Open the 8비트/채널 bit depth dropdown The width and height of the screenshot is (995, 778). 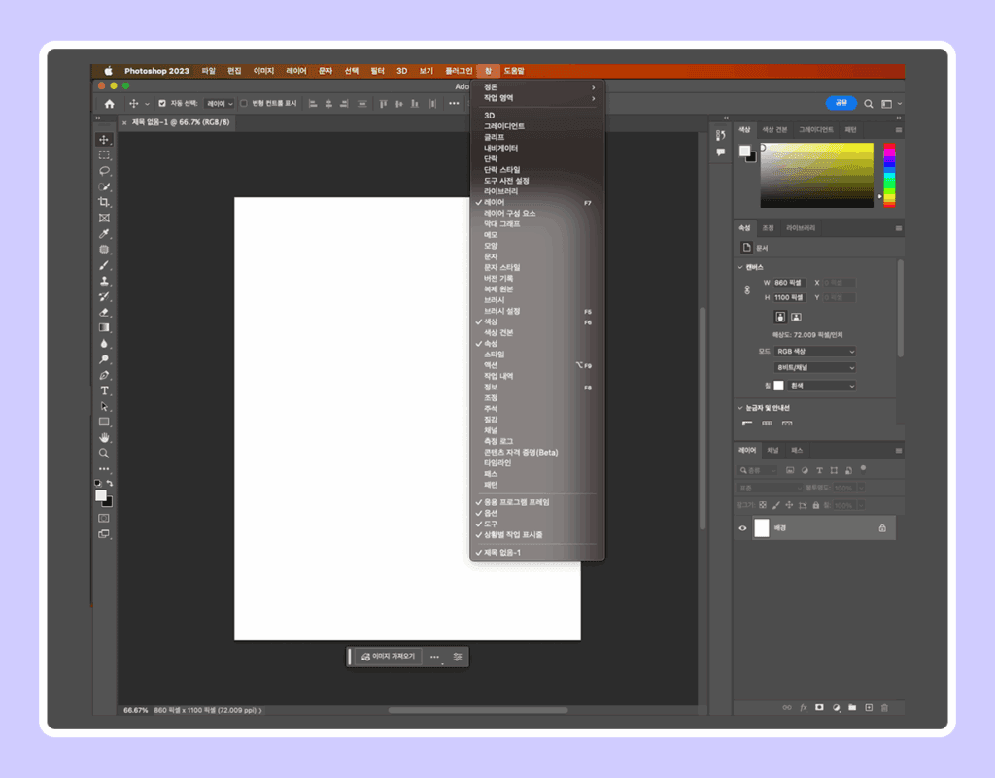click(815, 368)
